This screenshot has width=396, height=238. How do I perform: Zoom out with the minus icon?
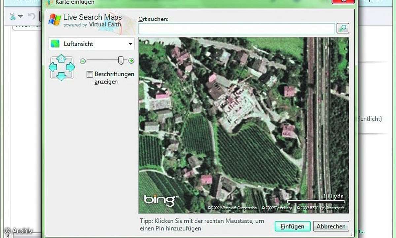[x=83, y=61]
